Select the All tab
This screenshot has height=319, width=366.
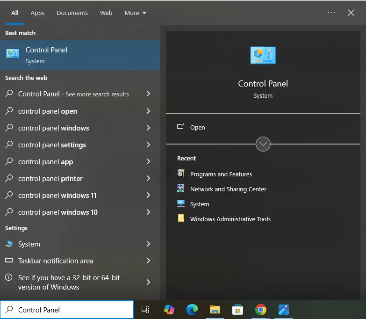(14, 13)
